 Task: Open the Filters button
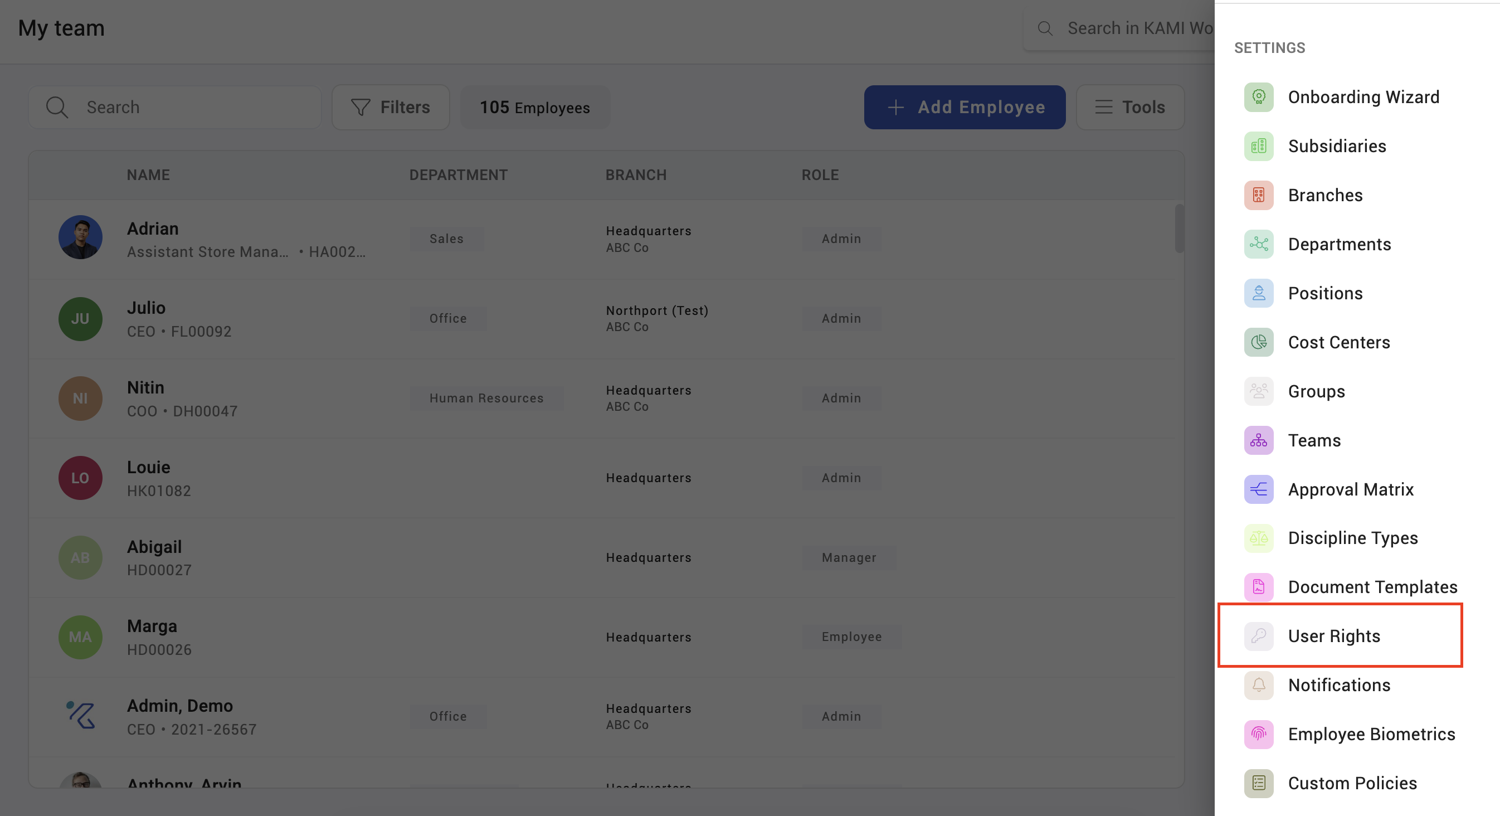coord(390,107)
